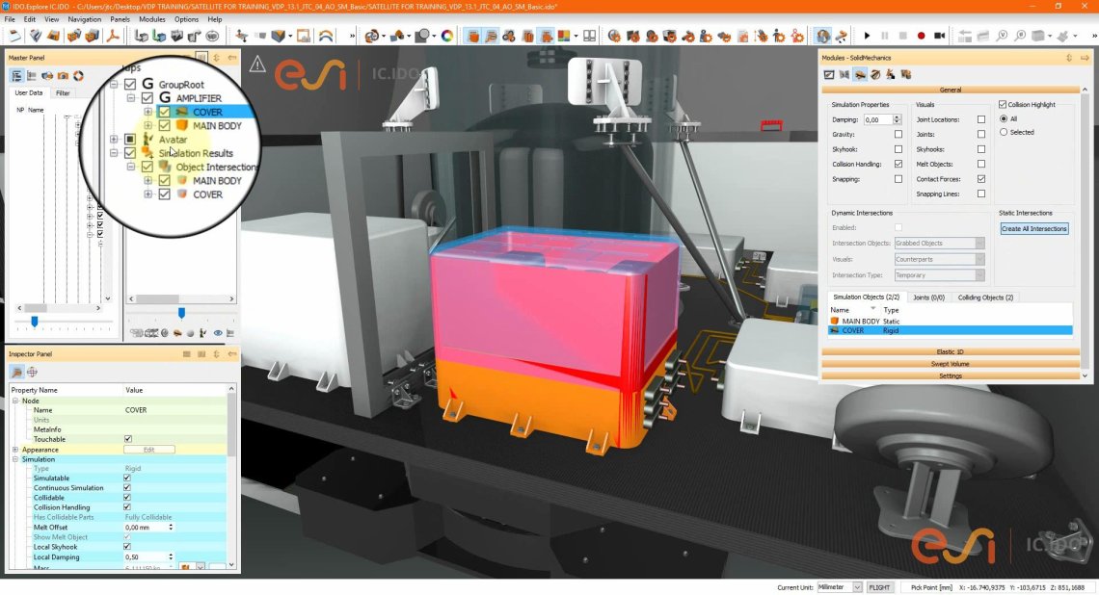Toggle Contact Forces checkbox
The height and width of the screenshot is (595, 1099).
[x=981, y=179]
